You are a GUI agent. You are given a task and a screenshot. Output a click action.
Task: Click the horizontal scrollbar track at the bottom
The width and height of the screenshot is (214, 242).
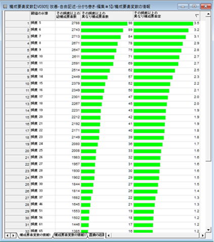click(155, 235)
